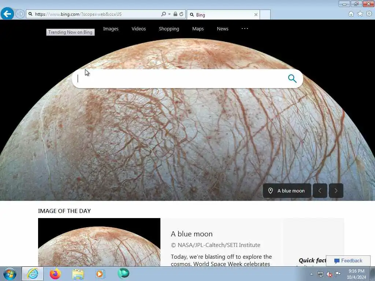Click the Internet Explorer taskbar icon
Screen dimensions: 375x281
point(33,274)
